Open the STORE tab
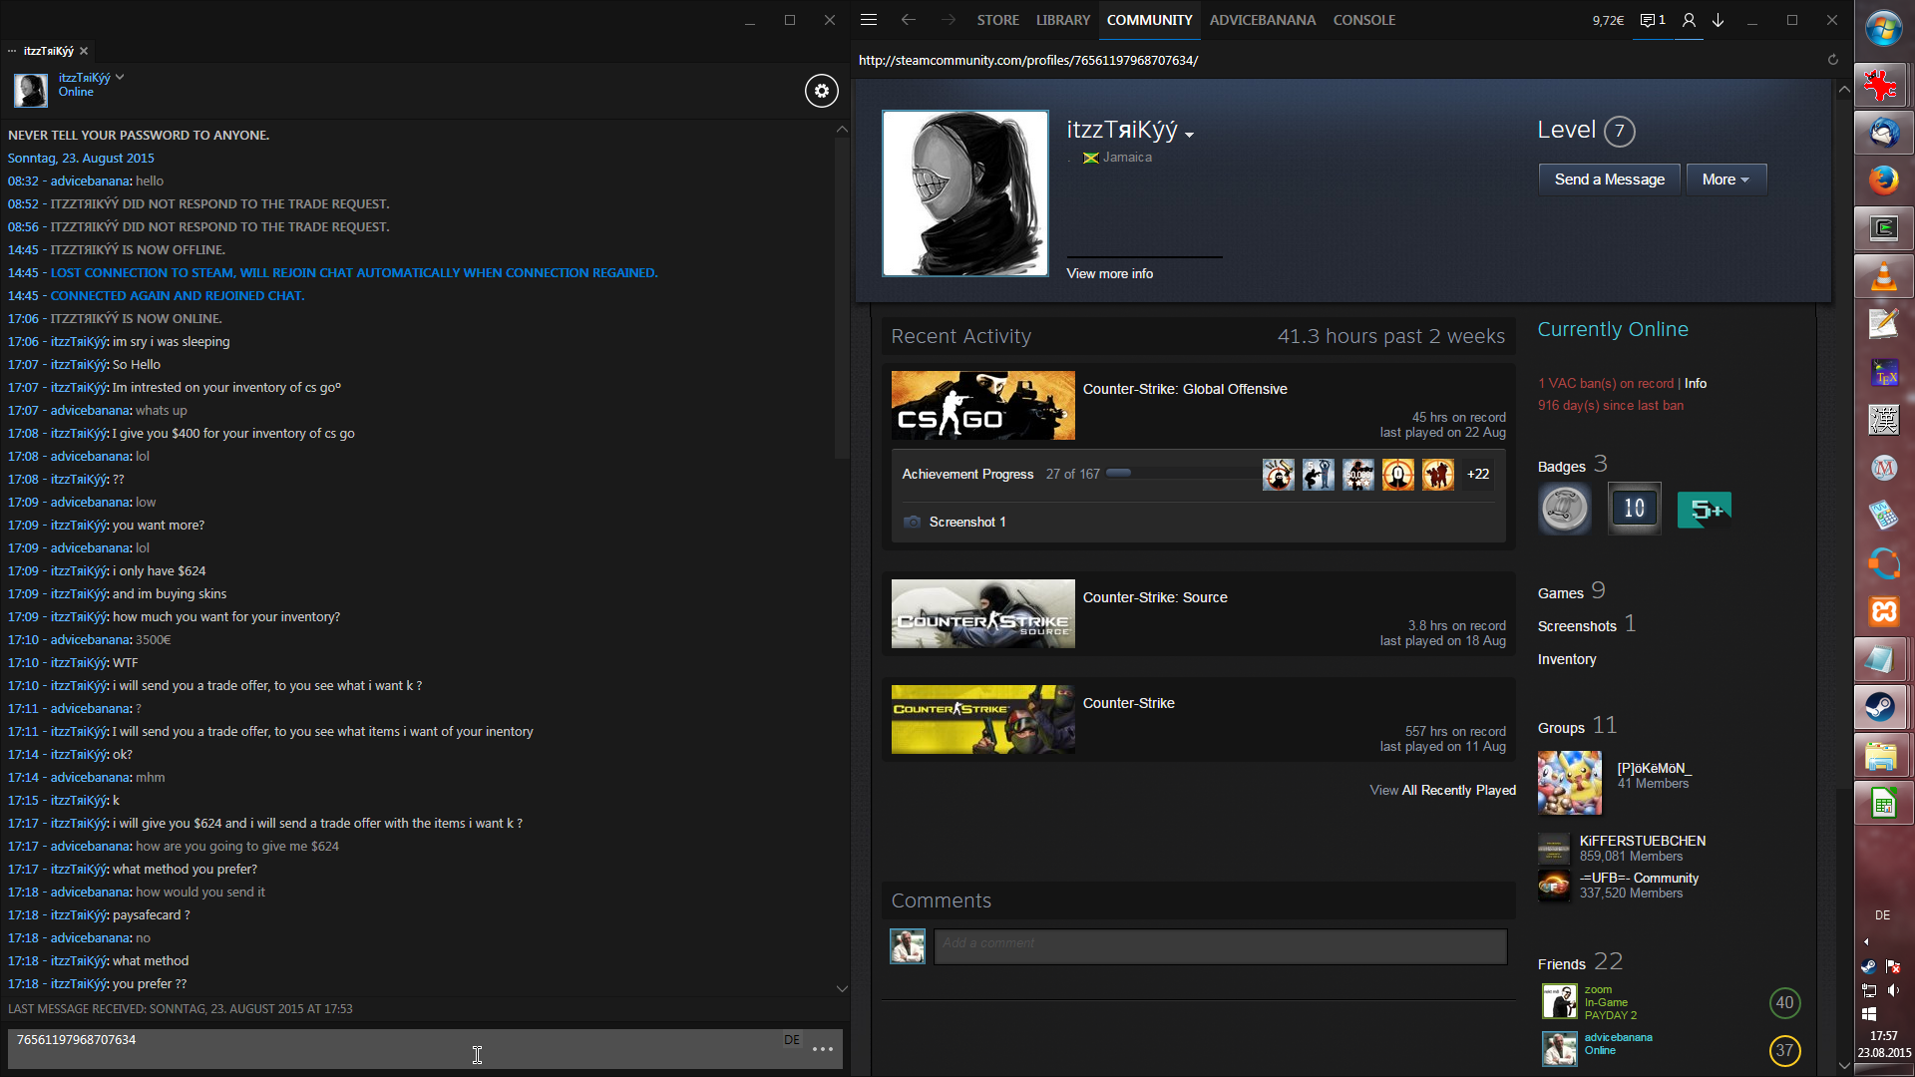The width and height of the screenshot is (1915, 1077). point(997,20)
